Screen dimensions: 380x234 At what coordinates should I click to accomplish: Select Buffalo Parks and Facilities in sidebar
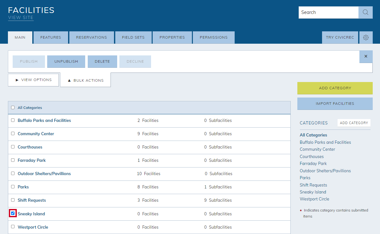pyautogui.click(x=326, y=142)
